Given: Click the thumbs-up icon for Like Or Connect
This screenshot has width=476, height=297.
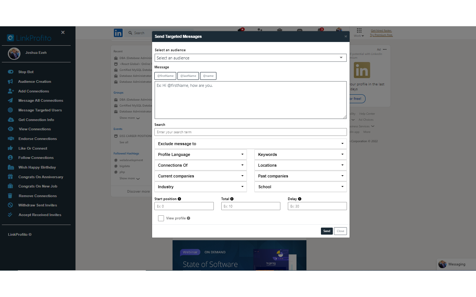Looking at the screenshot, I should pyautogui.click(x=10, y=148).
